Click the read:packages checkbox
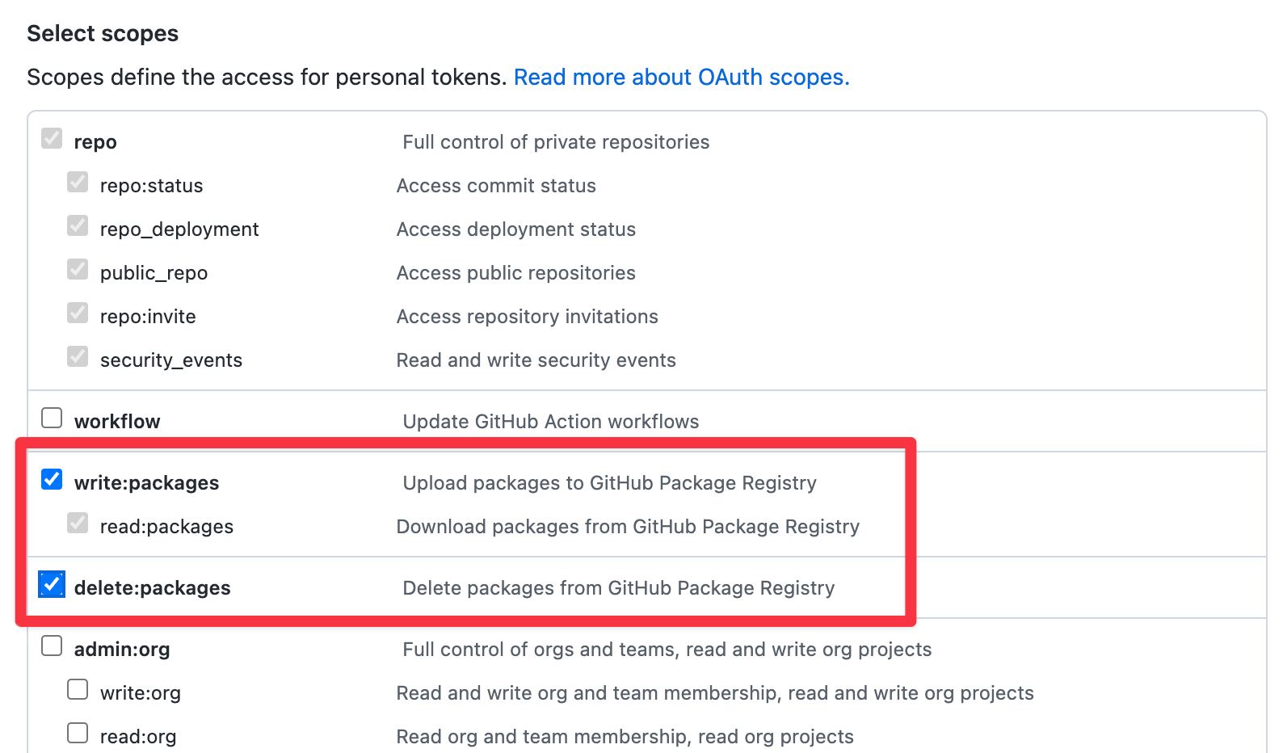1283x753 pixels. point(78,523)
